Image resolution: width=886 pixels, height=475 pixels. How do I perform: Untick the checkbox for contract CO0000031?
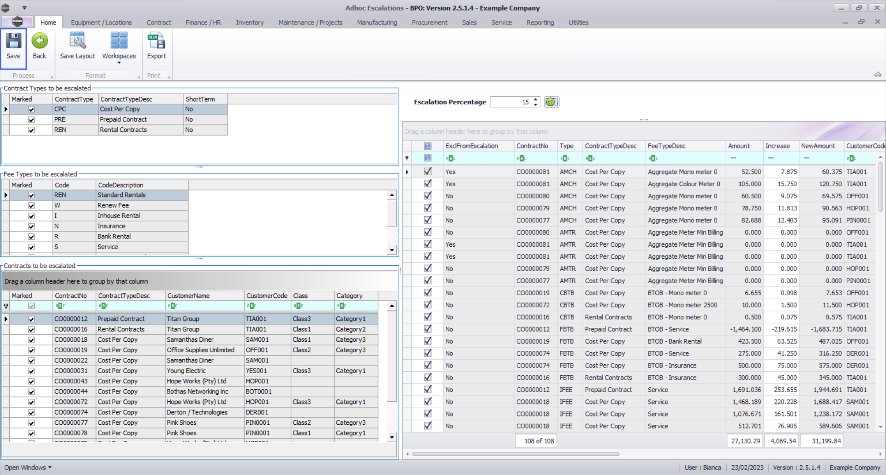(x=31, y=371)
